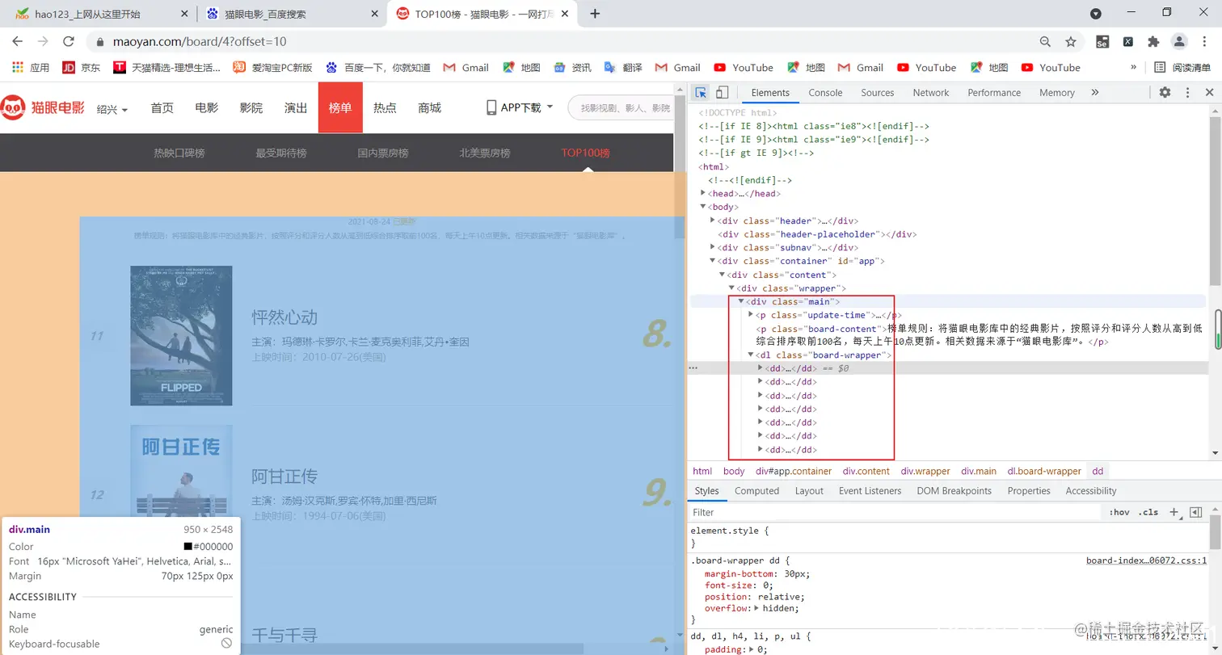Open the Console tab in DevTools
The height and width of the screenshot is (655, 1222).
coord(825,93)
